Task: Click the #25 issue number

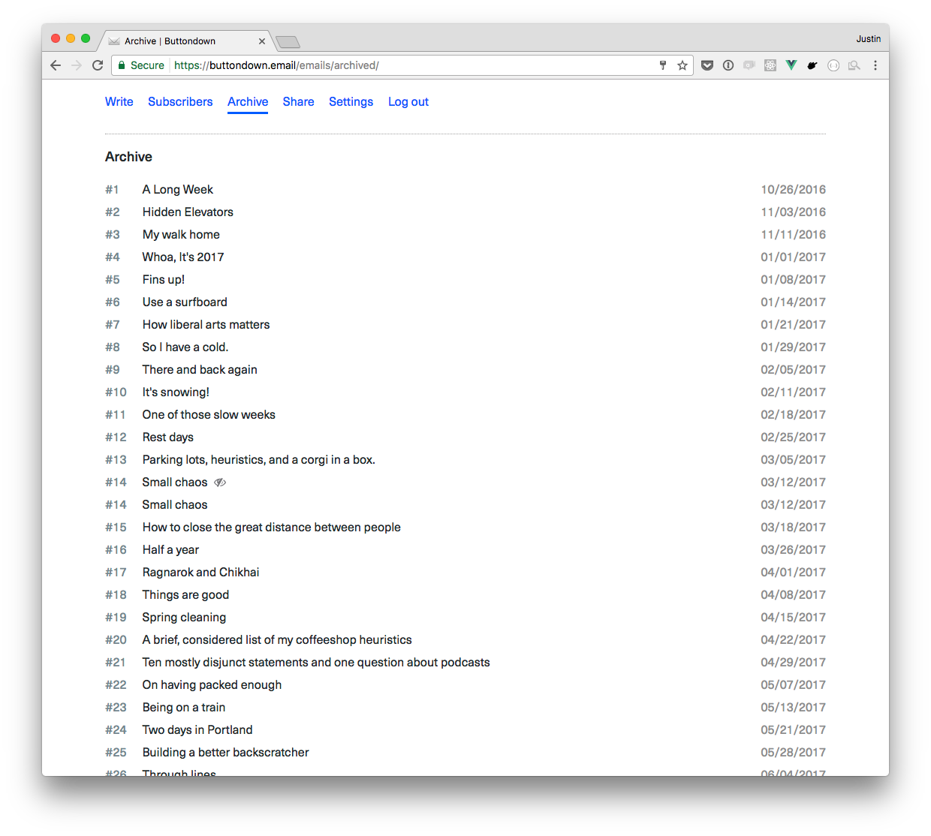Action: (116, 752)
